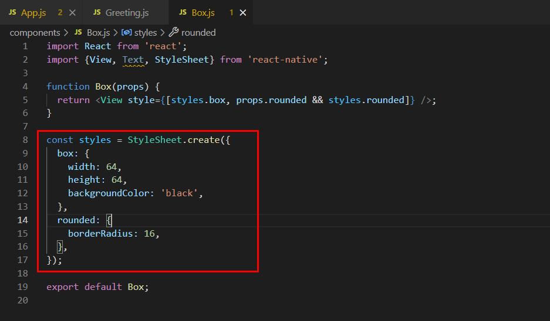Viewport: 550px width, 321px height.
Task: Click the highlighted closing brace on line 16
Action: 60,247
